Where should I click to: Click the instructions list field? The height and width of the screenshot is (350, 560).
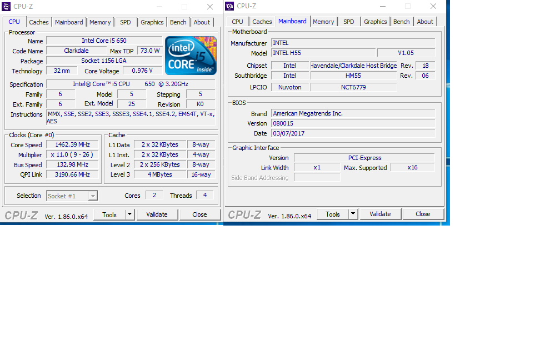click(x=131, y=118)
